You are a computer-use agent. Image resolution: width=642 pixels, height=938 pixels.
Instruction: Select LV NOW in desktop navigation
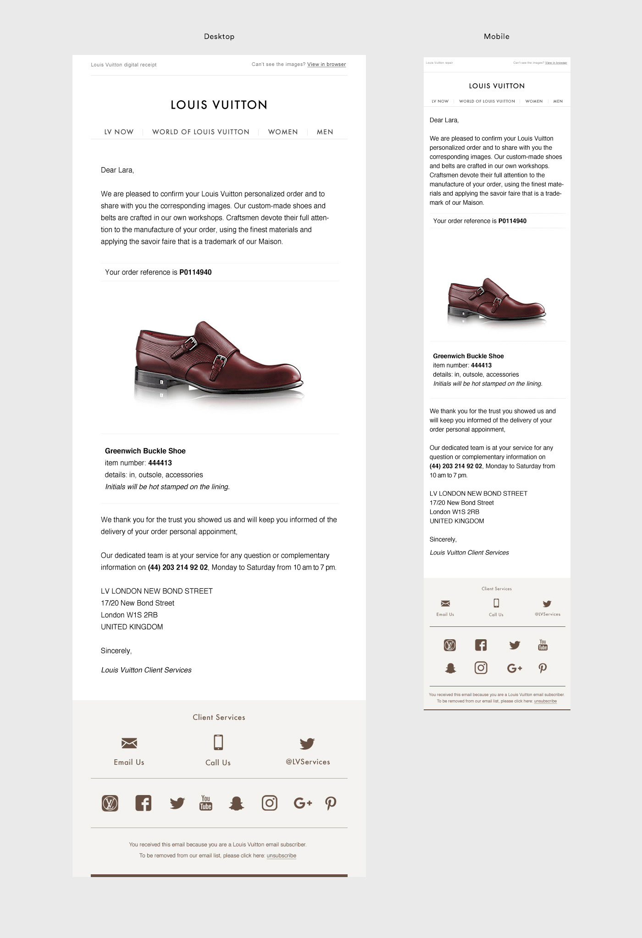click(119, 132)
